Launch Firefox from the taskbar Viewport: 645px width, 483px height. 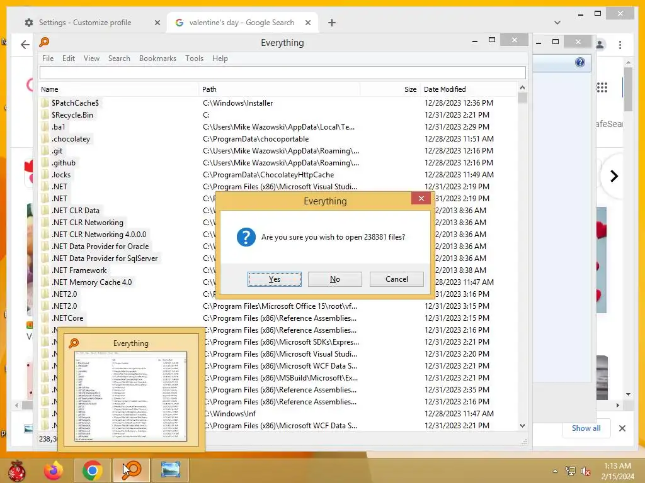[x=54, y=470]
